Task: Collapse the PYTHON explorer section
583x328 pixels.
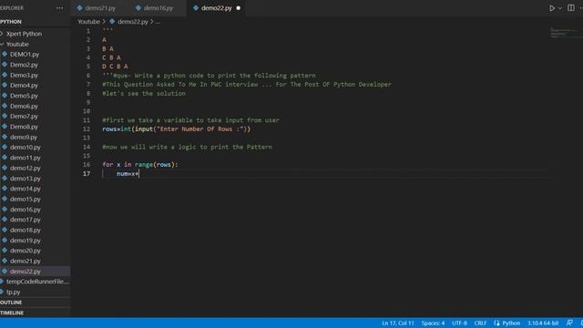Action: click(35, 22)
